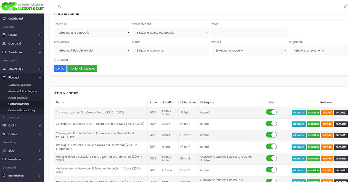Open the Tipo veicolo dropdown
The width and height of the screenshot is (348, 182).
92,50
